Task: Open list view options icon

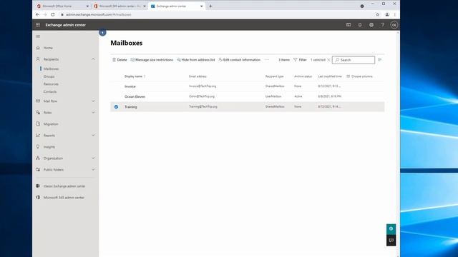Action: 380,60
